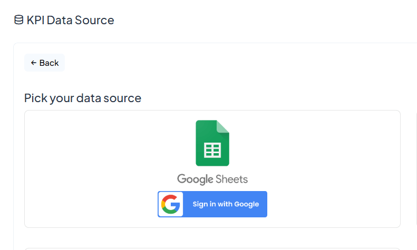Click the 'Pick your data source' heading

pyautogui.click(x=83, y=98)
